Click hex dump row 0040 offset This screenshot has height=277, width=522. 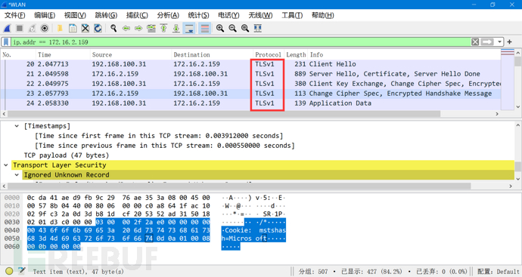[12, 230]
